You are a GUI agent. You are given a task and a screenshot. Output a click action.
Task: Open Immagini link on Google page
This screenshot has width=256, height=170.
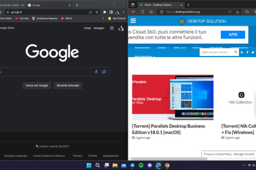coord(99,28)
